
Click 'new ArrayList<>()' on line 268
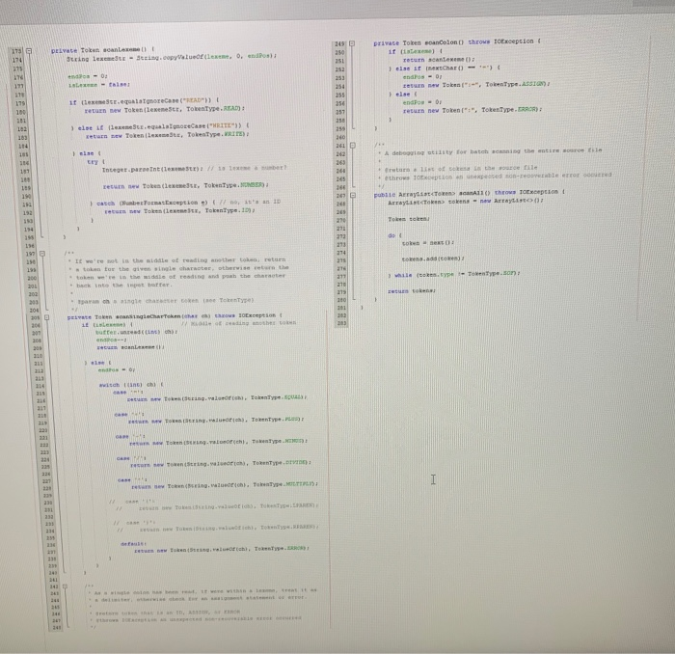tap(511, 201)
